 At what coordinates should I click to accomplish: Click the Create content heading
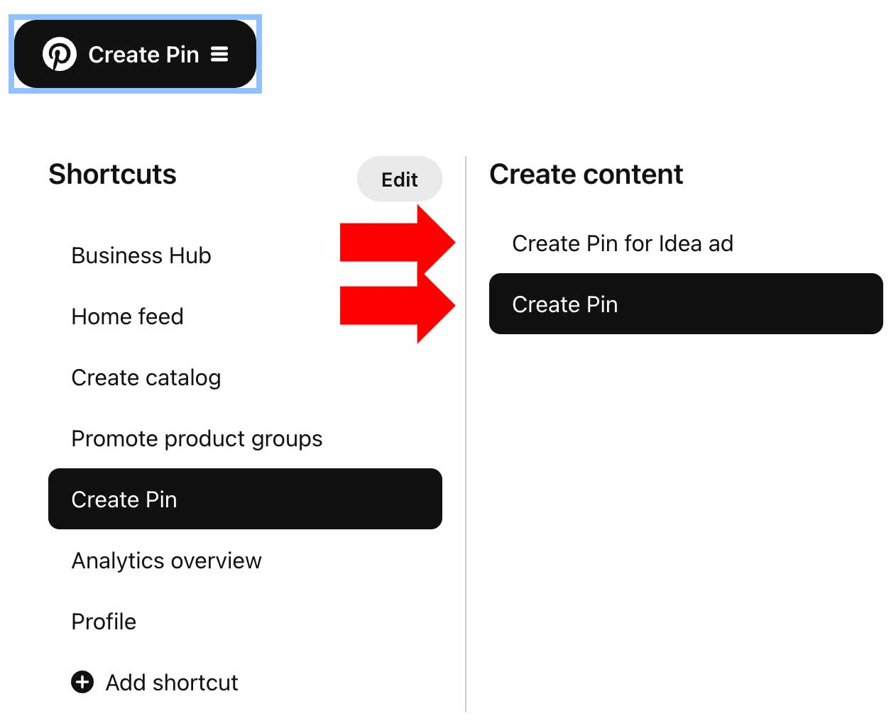pyautogui.click(x=586, y=174)
